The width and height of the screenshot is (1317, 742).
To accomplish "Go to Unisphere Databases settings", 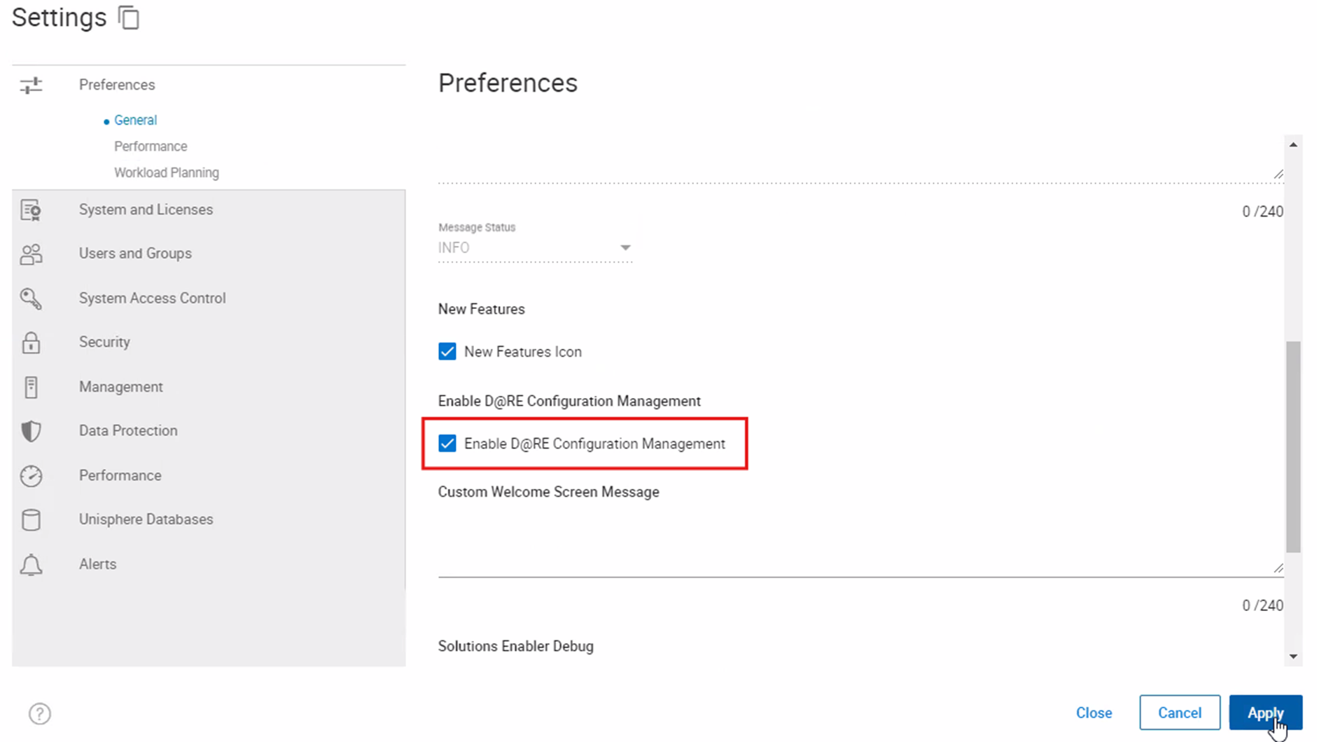I will [x=146, y=519].
